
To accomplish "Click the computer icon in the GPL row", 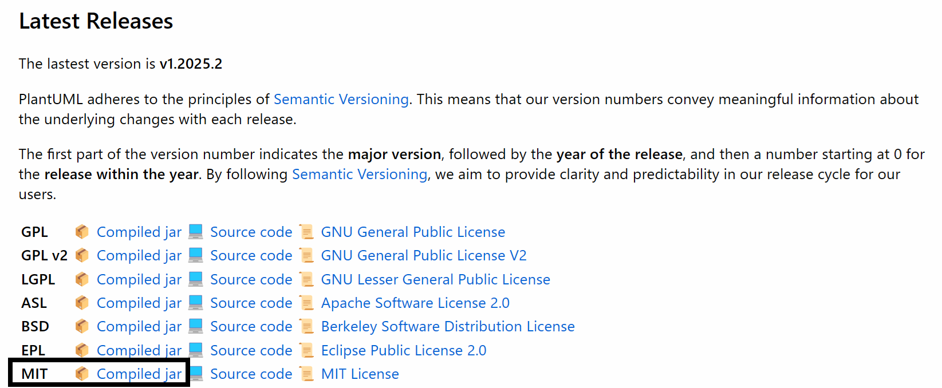I will click(196, 231).
